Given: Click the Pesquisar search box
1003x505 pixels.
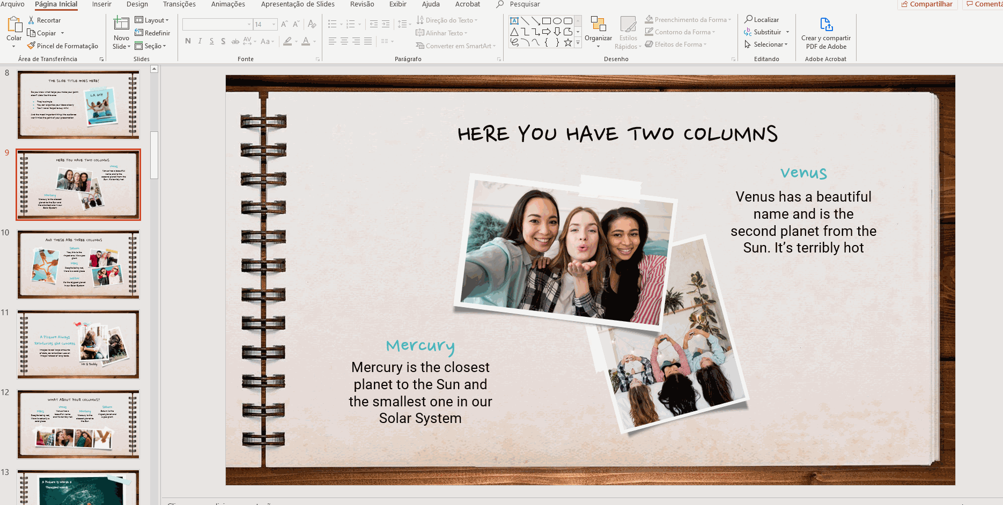Looking at the screenshot, I should (525, 4).
